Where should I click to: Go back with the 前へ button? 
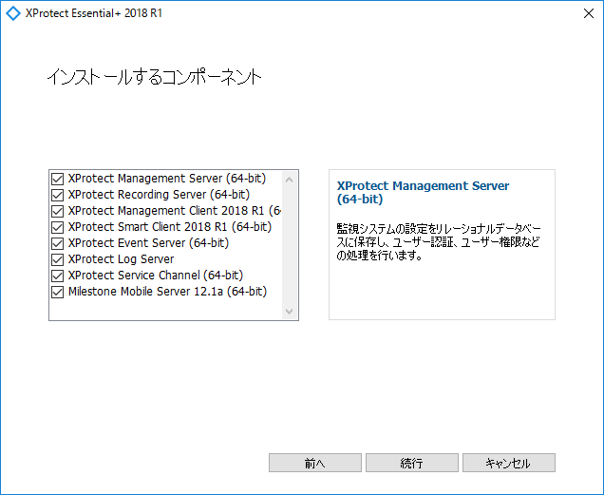point(314,463)
